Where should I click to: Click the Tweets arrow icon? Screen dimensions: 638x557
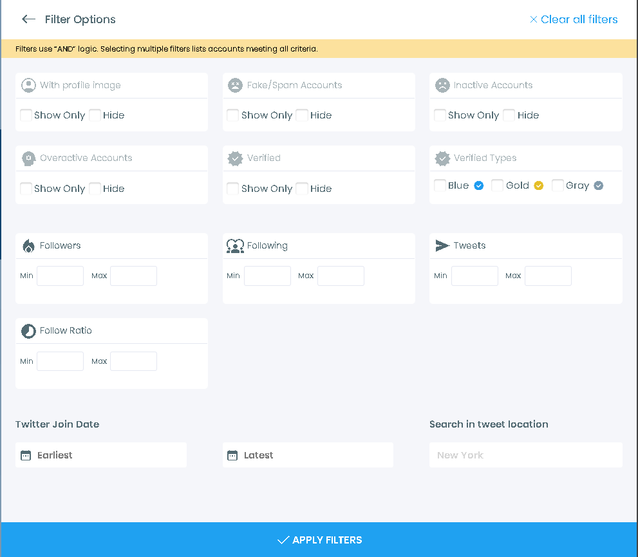[x=441, y=245]
